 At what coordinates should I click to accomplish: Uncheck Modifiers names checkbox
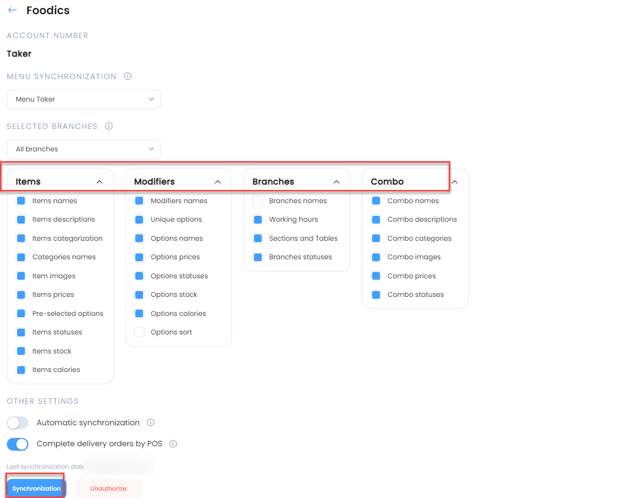click(x=139, y=201)
